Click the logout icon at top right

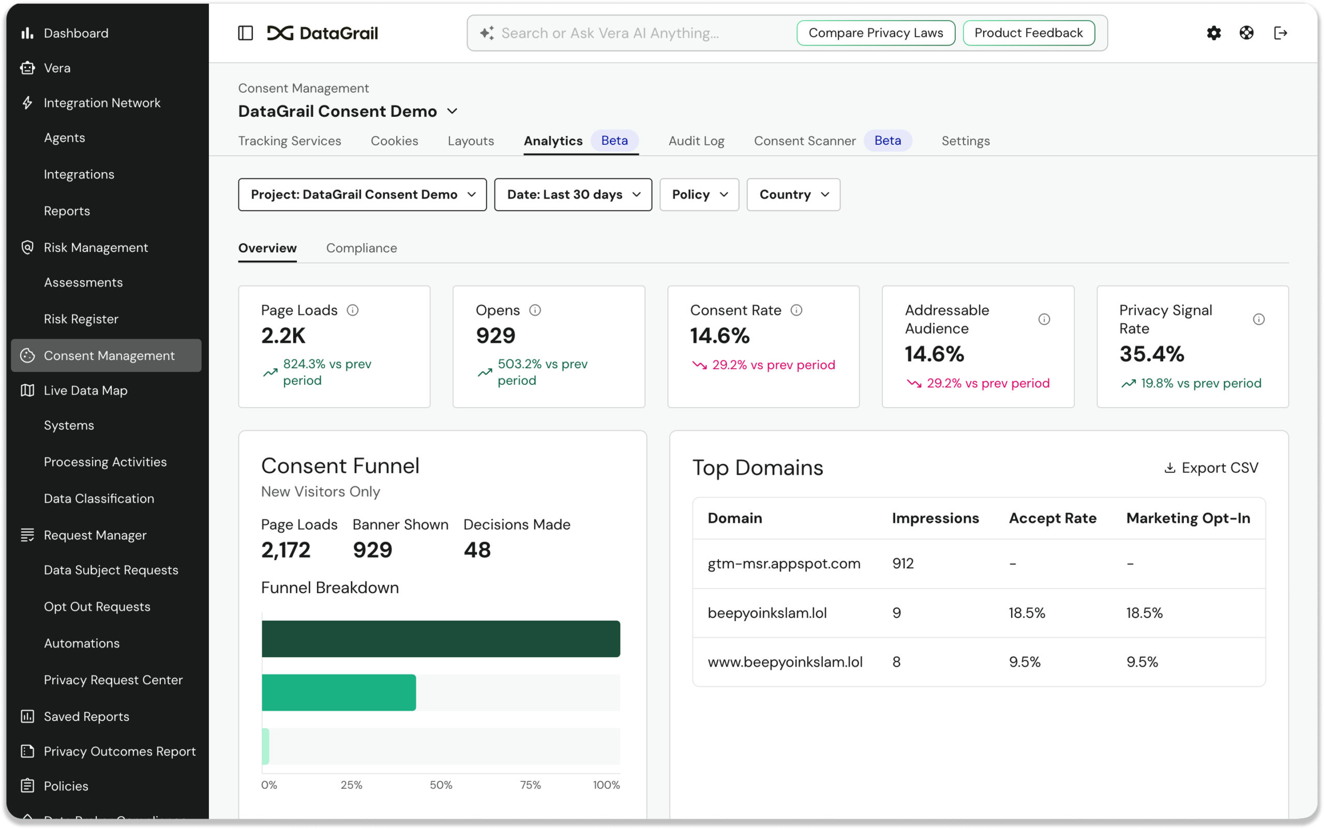[x=1280, y=33]
